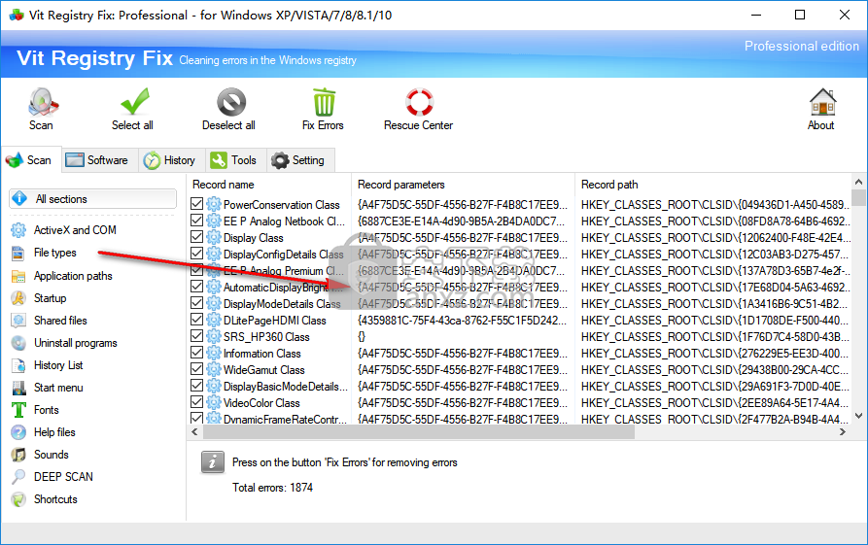Click the All sections button
868x545 pixels.
[x=92, y=198]
